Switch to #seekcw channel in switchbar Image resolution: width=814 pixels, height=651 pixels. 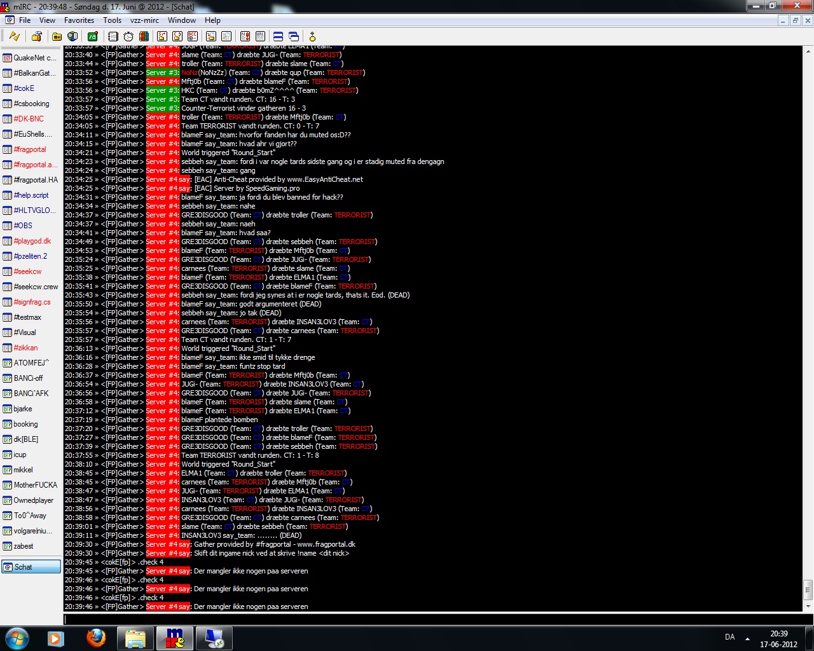tap(31, 271)
